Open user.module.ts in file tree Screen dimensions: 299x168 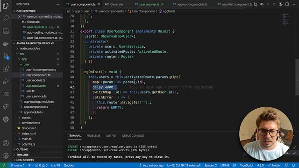click(x=37, y=80)
